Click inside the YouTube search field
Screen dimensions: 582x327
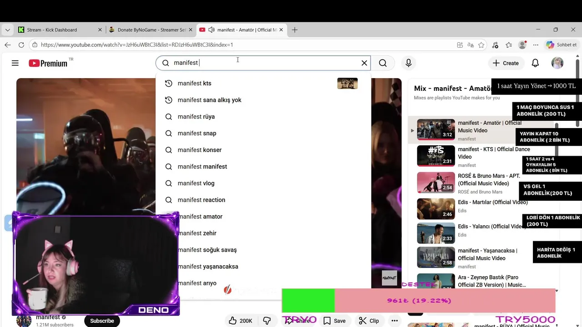(x=263, y=63)
